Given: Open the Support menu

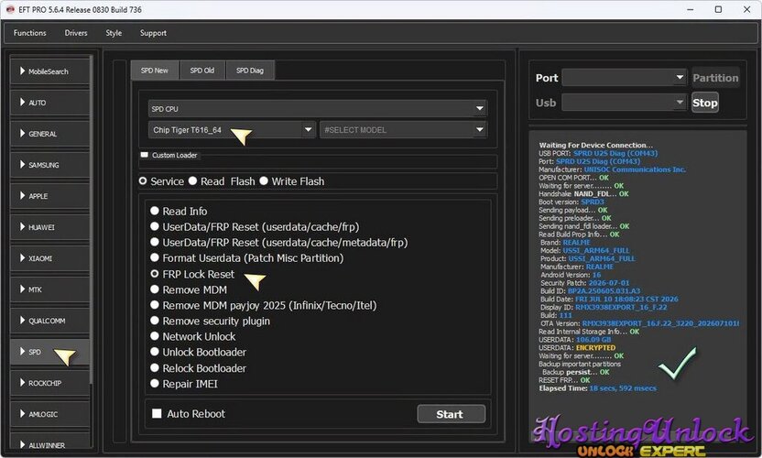Looking at the screenshot, I should (x=153, y=33).
